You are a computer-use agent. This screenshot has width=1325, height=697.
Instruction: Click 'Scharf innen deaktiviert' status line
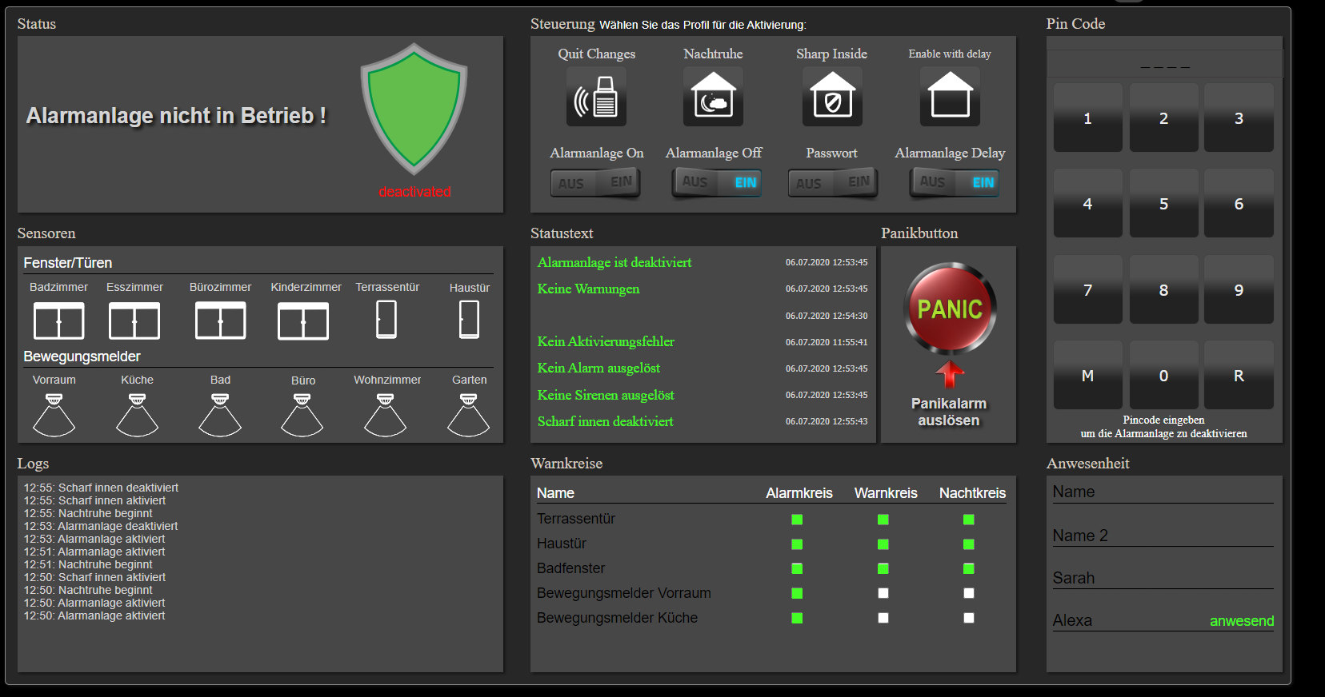pyautogui.click(x=605, y=421)
